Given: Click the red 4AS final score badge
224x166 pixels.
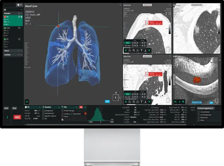Looking at the screenshot, I should click(17, 117).
